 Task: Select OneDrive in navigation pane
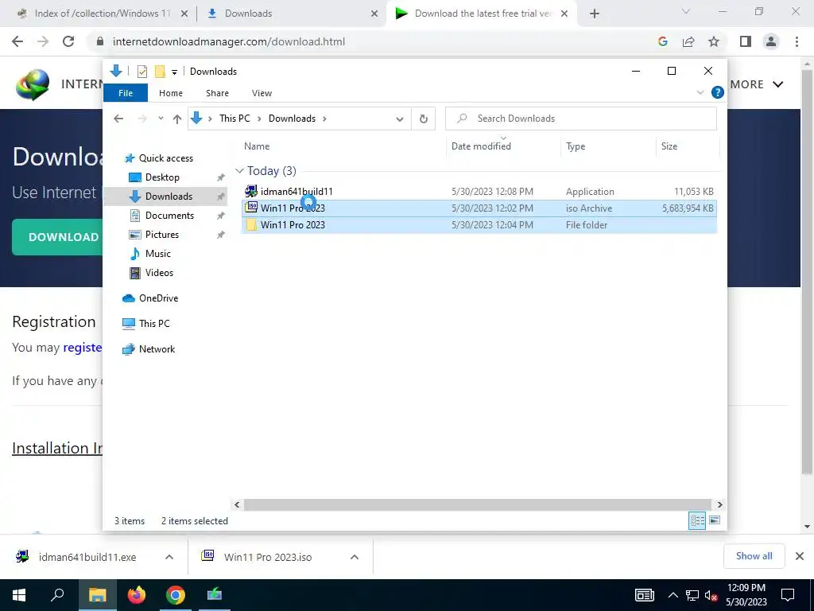pos(158,298)
